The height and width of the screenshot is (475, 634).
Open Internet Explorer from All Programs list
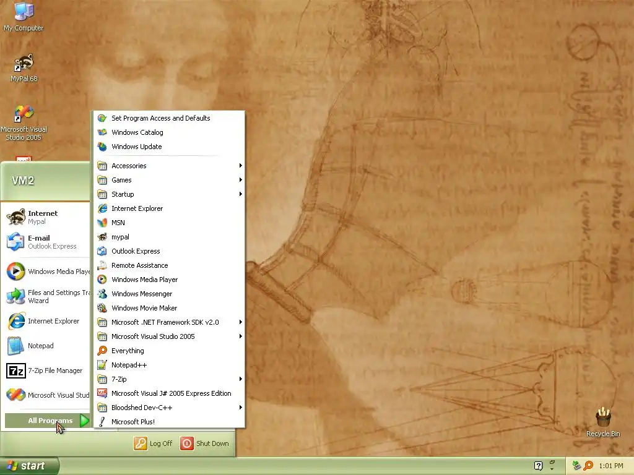(x=169, y=208)
